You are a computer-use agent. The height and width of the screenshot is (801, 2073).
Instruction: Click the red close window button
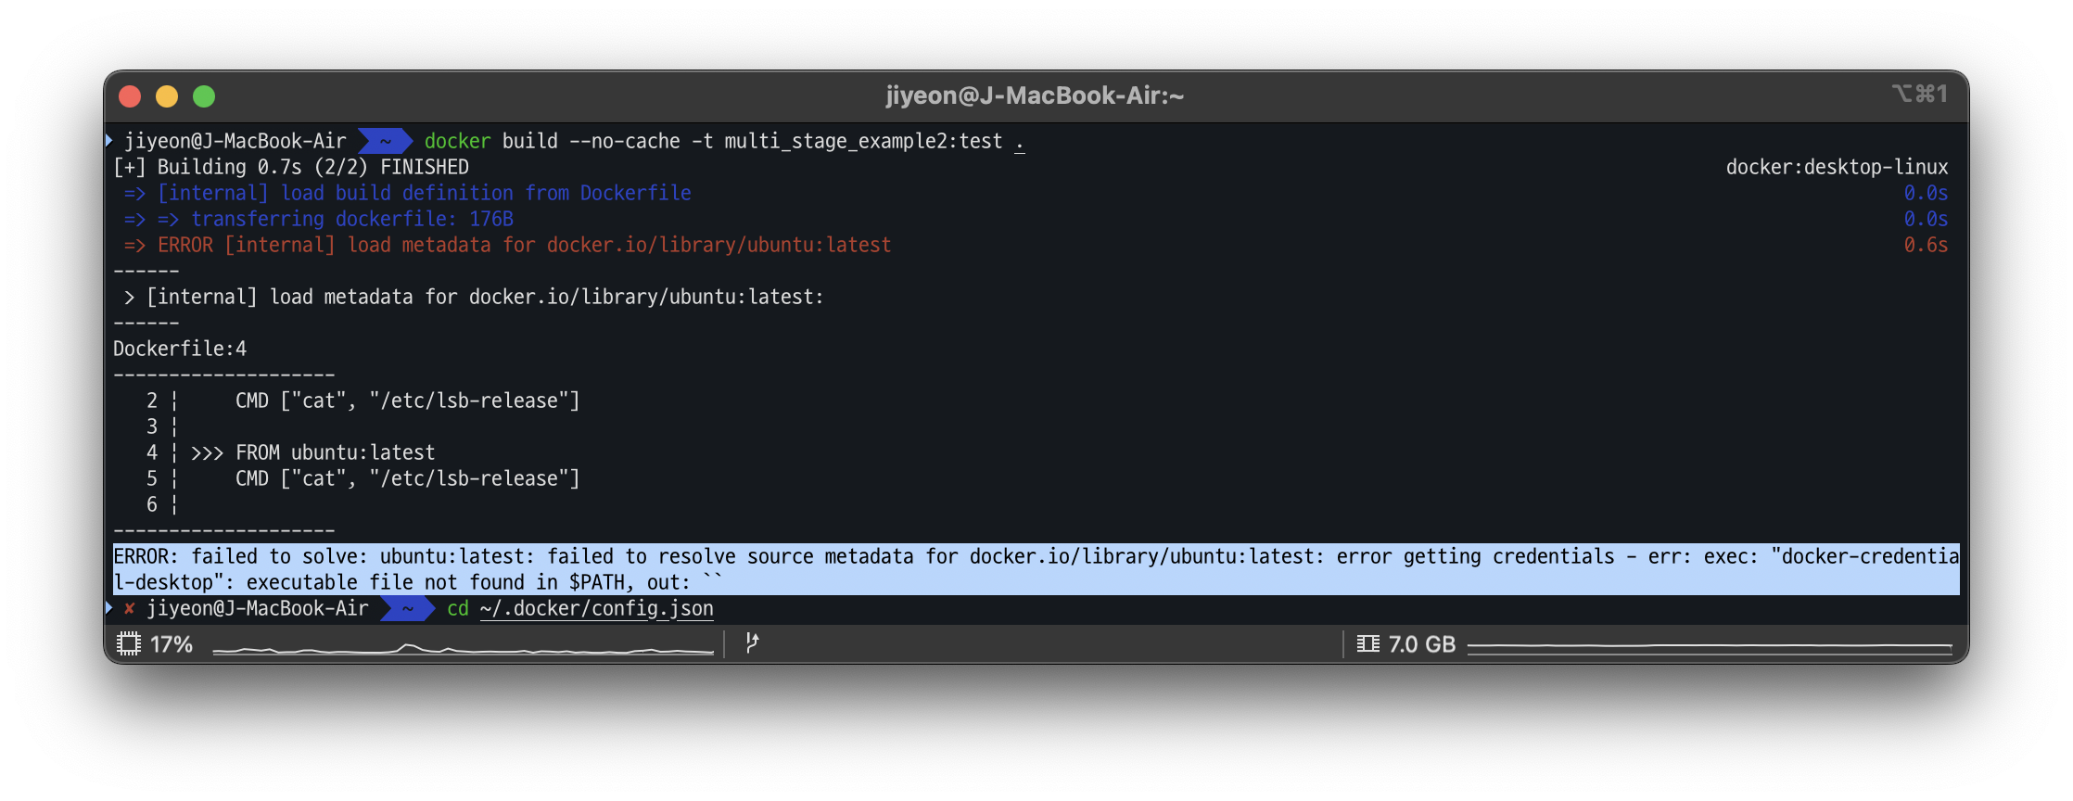click(x=130, y=96)
